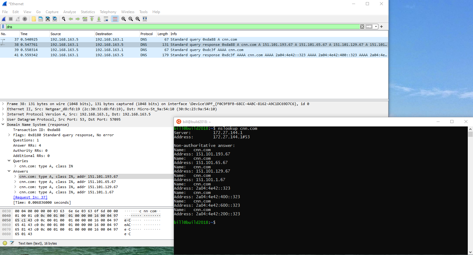Image resolution: width=473 pixels, height=255 pixels.
Task: Open the Telephony menu
Action: pyautogui.click(x=108, y=12)
